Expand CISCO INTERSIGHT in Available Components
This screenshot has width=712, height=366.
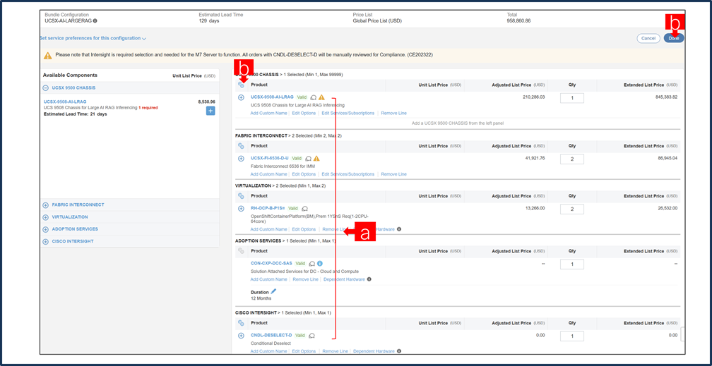pyautogui.click(x=45, y=242)
